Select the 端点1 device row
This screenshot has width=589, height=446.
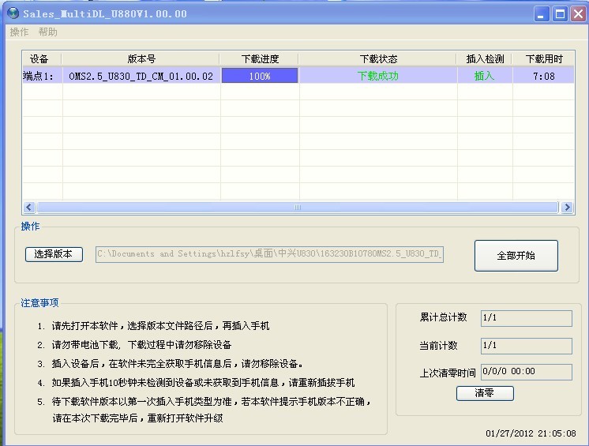tap(39, 77)
